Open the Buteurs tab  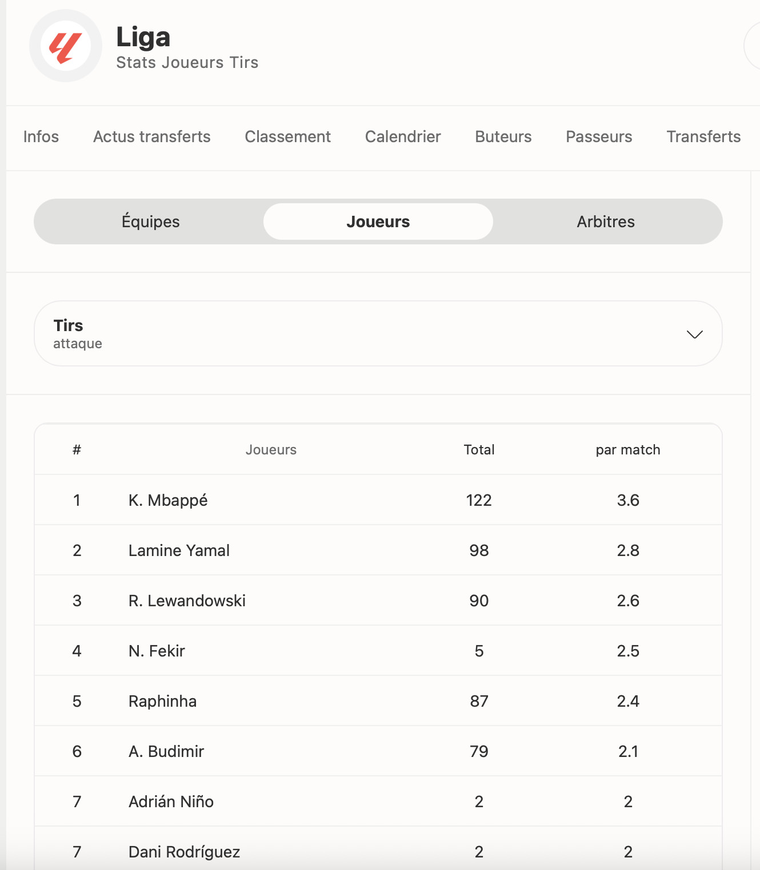[503, 137]
